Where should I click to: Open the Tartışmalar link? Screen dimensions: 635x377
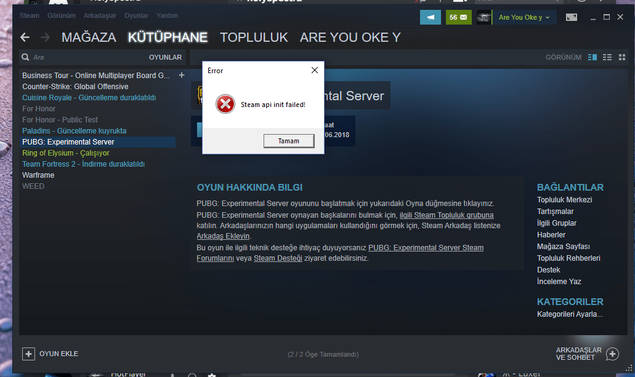(x=555, y=212)
